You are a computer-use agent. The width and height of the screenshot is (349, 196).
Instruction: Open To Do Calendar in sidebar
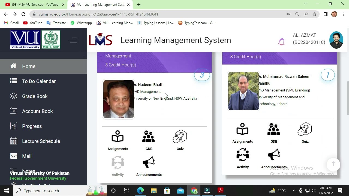click(x=43, y=81)
